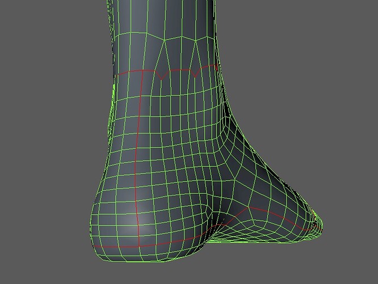Click the corner where vertical and ankle seams meet
Screen dimensions: 378x284
coord(142,70)
